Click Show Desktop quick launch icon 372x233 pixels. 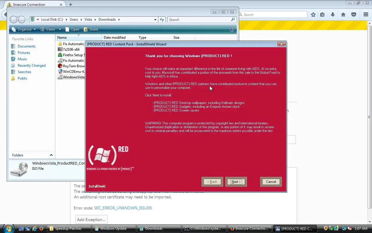pos(22,229)
